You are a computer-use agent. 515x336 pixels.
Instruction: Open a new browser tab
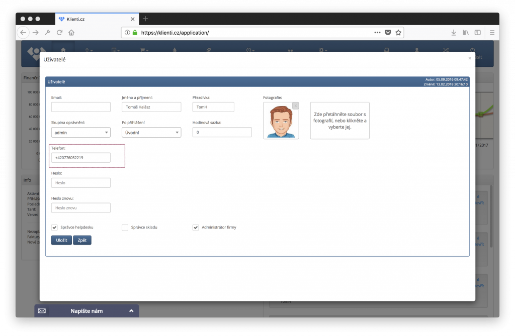pos(146,19)
